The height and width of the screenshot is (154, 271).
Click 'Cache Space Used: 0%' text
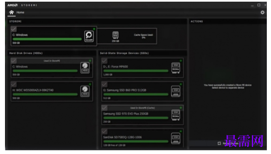[144, 36]
